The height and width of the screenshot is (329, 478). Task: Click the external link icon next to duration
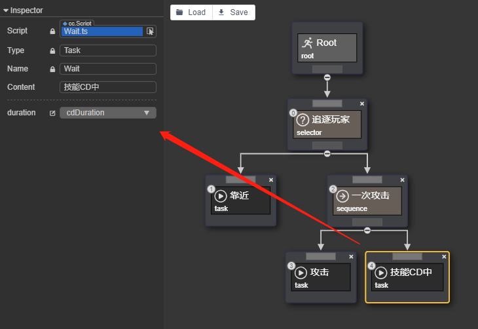pos(52,113)
